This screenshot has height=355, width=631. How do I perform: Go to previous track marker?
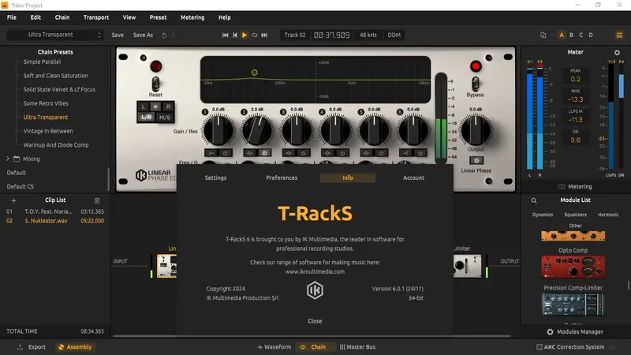pyautogui.click(x=235, y=35)
